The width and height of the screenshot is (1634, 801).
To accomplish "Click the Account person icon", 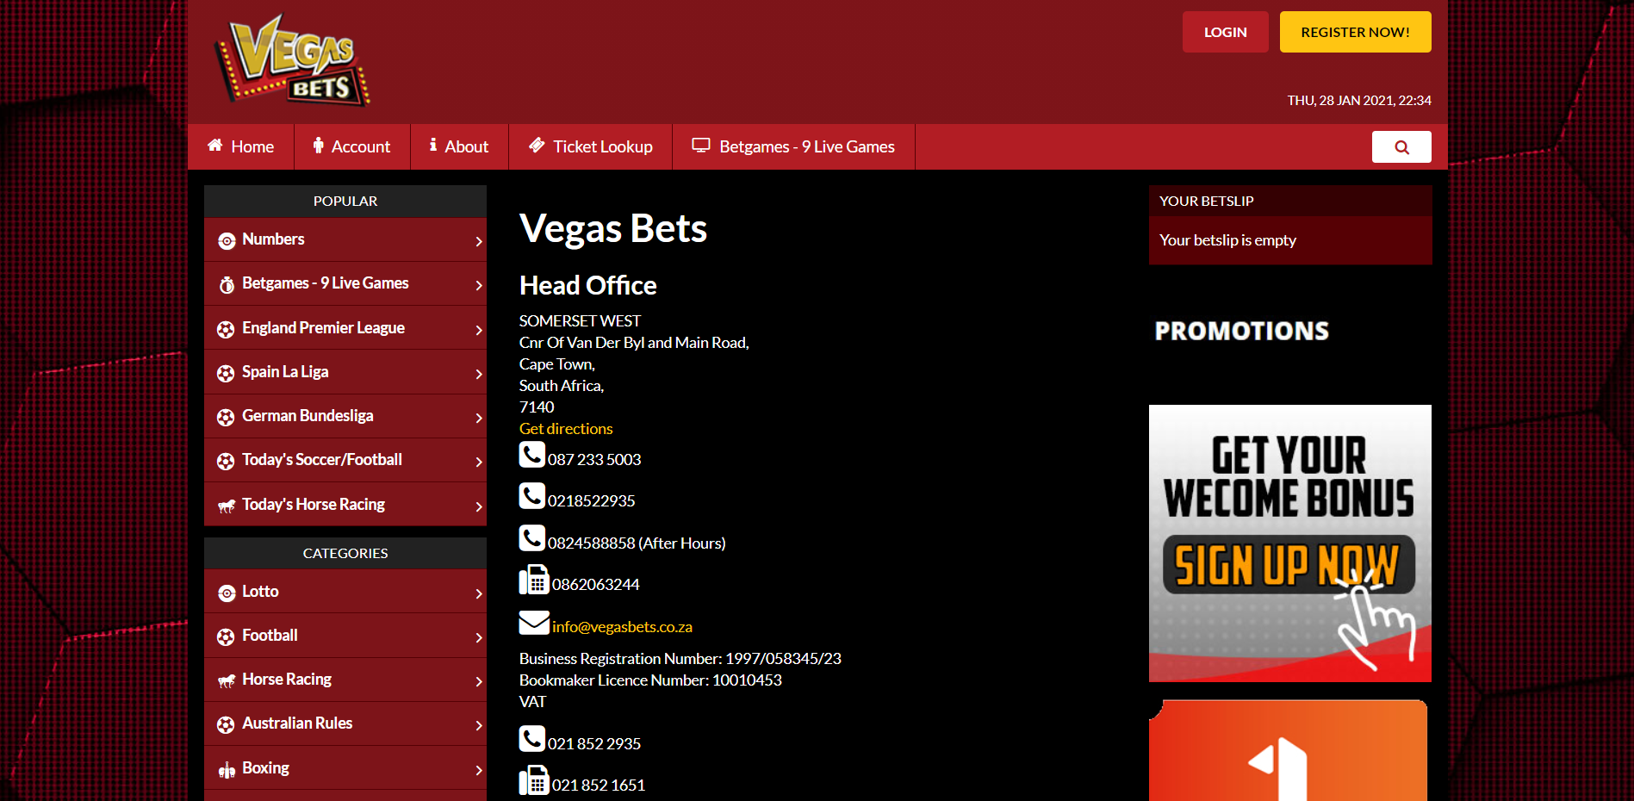I will click(318, 146).
